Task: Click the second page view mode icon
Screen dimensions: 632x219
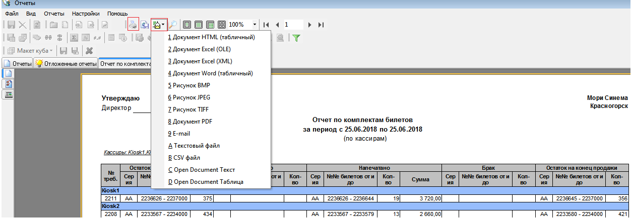Action: point(199,24)
